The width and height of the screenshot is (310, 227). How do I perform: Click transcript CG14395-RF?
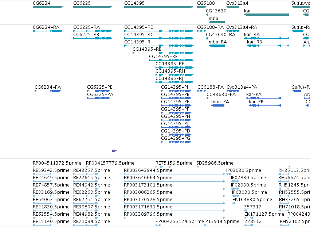tap(170, 64)
